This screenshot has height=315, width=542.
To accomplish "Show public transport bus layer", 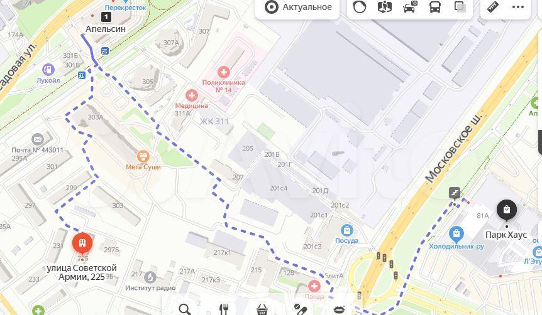I will click(x=435, y=7).
